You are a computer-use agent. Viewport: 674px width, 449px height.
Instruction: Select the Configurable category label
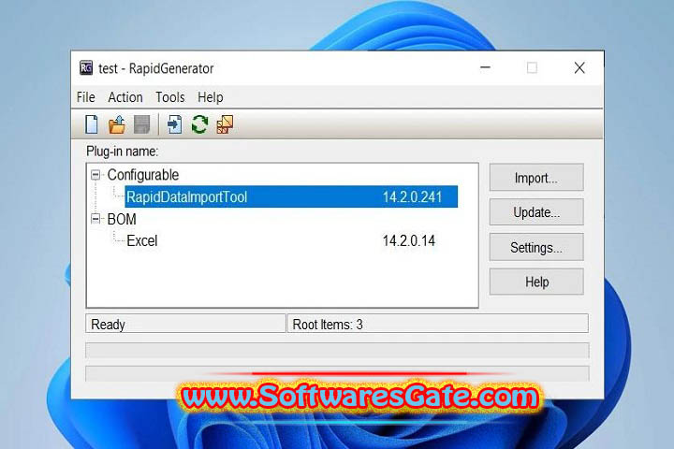point(142,175)
